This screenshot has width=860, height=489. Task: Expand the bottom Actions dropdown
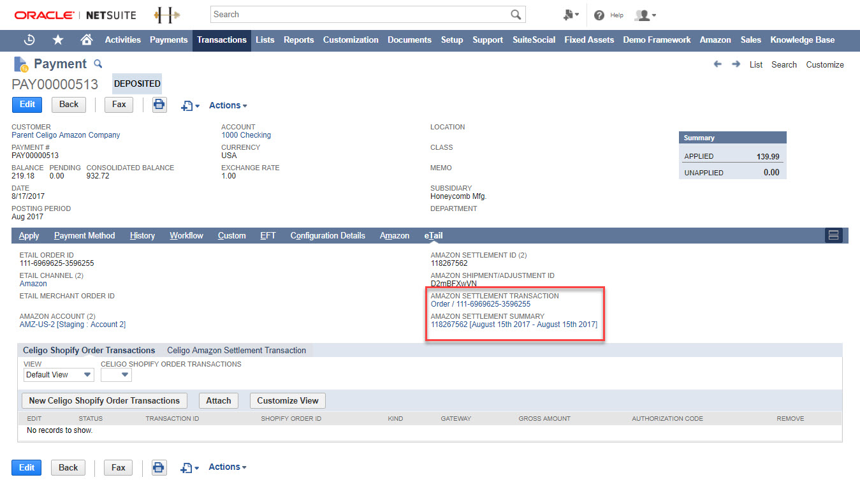pos(228,467)
